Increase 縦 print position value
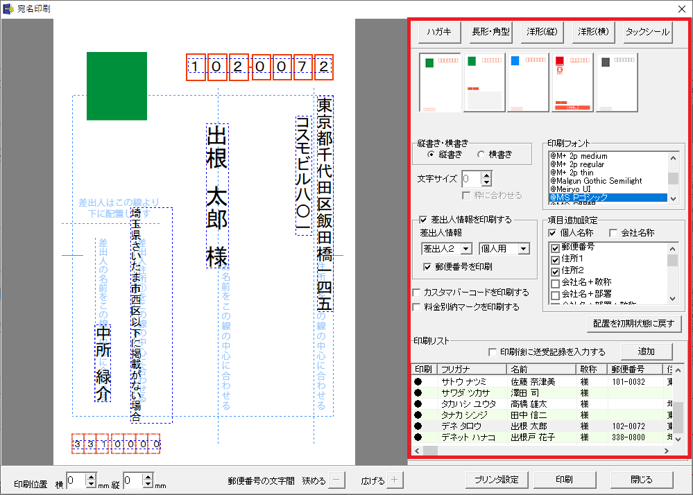The image size is (693, 495). (148, 477)
